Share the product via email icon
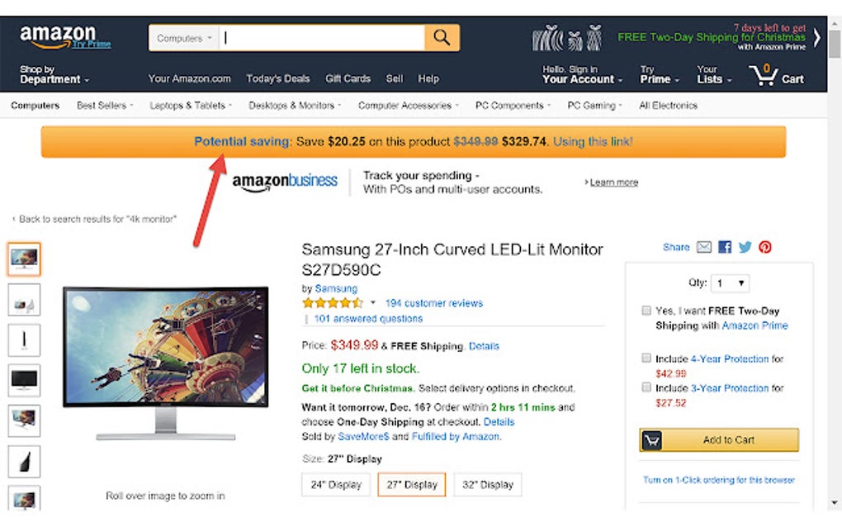Image resolution: width=842 pixels, height=527 pixels. tap(704, 247)
